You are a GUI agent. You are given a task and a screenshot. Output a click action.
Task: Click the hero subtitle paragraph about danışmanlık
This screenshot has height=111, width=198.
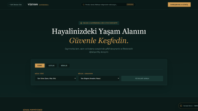tap(99, 50)
